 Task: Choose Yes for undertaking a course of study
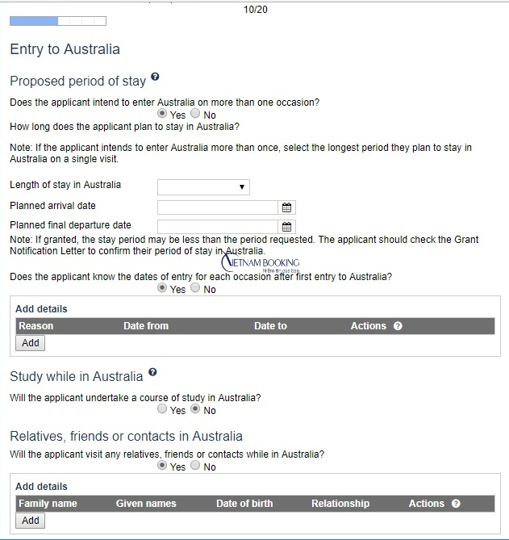[x=162, y=409]
